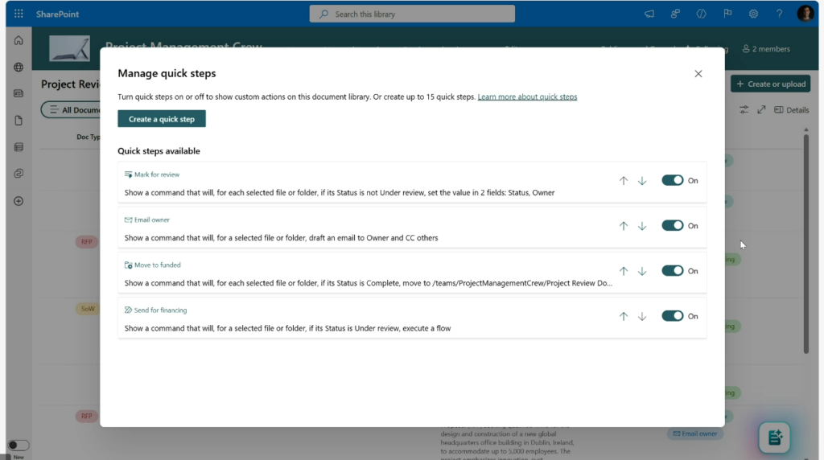Select the 'Move to funded' quick step title
The width and height of the screenshot is (824, 460).
click(157, 265)
